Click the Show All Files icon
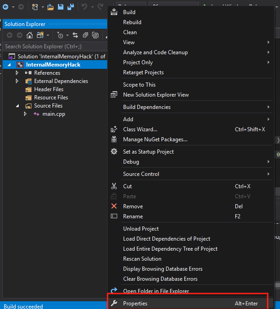The image size is (280, 309). coord(95,35)
